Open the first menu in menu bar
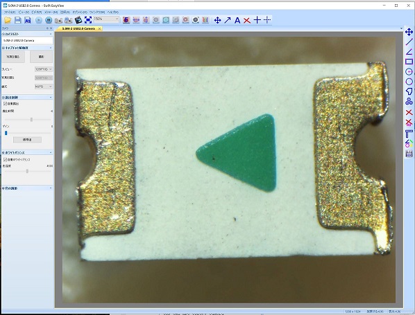The height and width of the screenshot is (315, 415). 10,12
